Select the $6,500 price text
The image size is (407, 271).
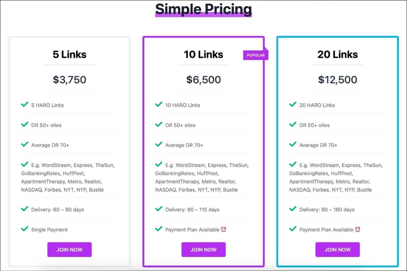(203, 80)
